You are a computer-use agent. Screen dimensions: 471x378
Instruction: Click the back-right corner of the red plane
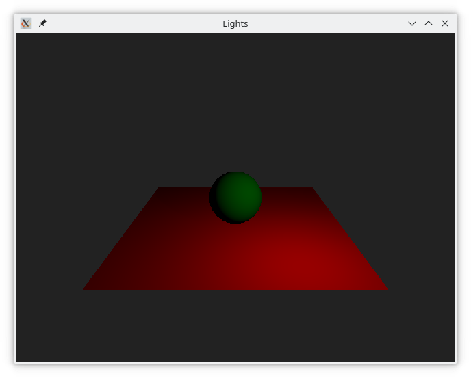(x=311, y=189)
